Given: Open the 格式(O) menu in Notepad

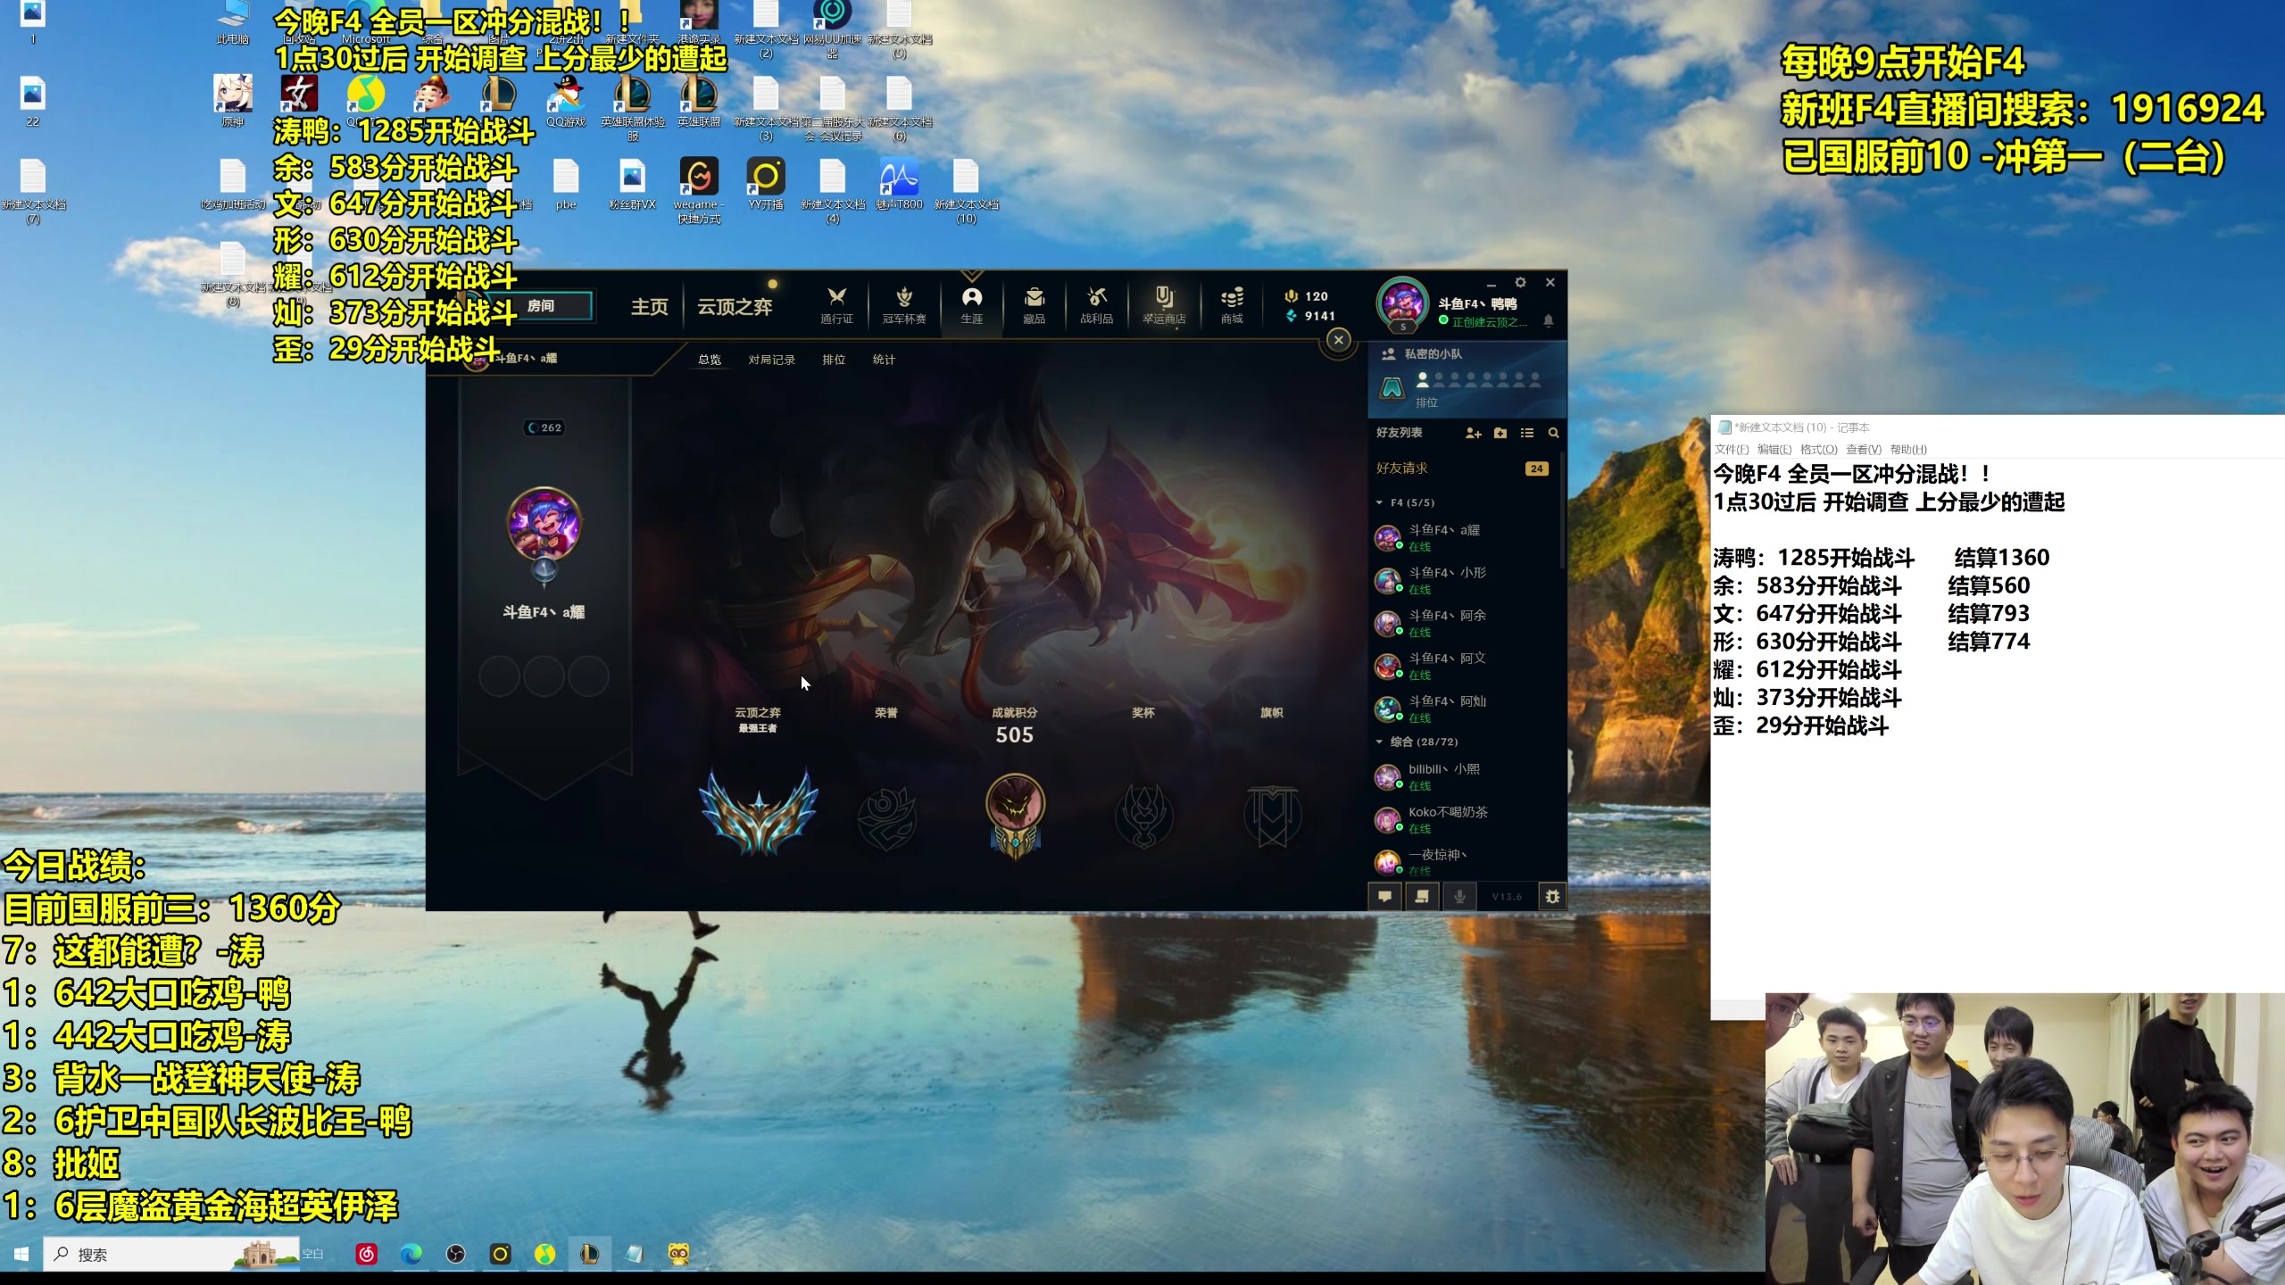Looking at the screenshot, I should point(1818,449).
